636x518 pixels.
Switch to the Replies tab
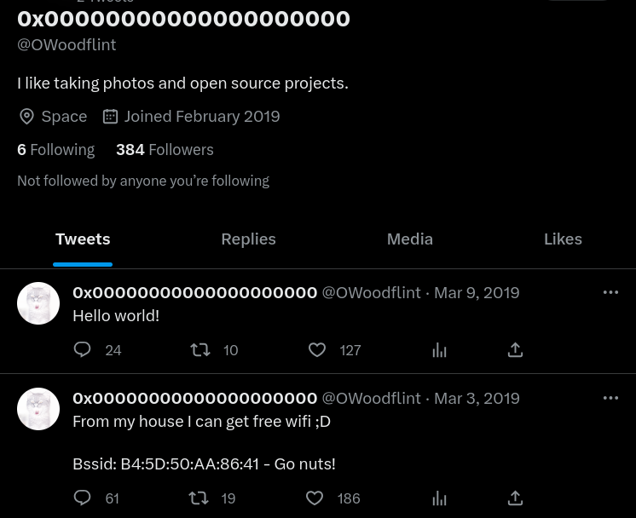(248, 239)
